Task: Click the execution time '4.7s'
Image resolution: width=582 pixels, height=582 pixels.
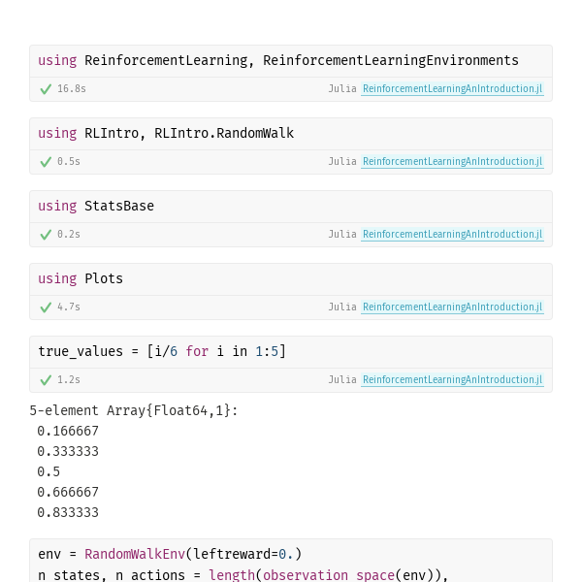Action: (69, 307)
